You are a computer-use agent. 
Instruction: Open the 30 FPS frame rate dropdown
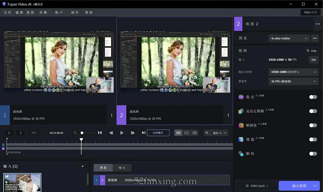[293, 81]
